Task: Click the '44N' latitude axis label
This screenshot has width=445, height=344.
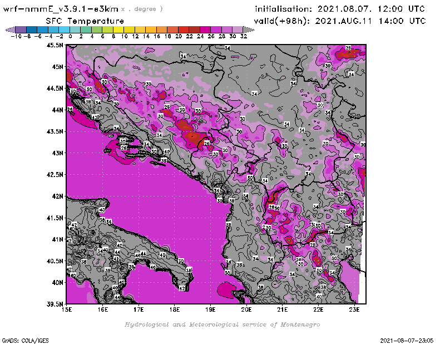Action: click(x=57, y=110)
